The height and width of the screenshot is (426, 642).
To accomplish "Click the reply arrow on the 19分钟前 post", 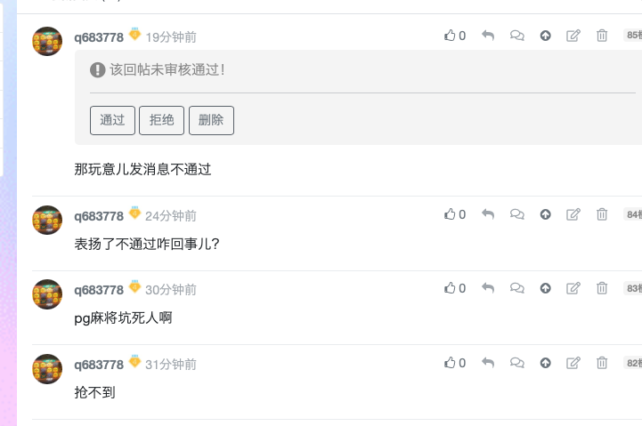I will tap(487, 36).
